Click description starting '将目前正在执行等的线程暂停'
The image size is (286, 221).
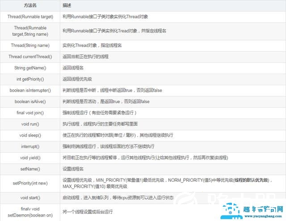(145, 158)
